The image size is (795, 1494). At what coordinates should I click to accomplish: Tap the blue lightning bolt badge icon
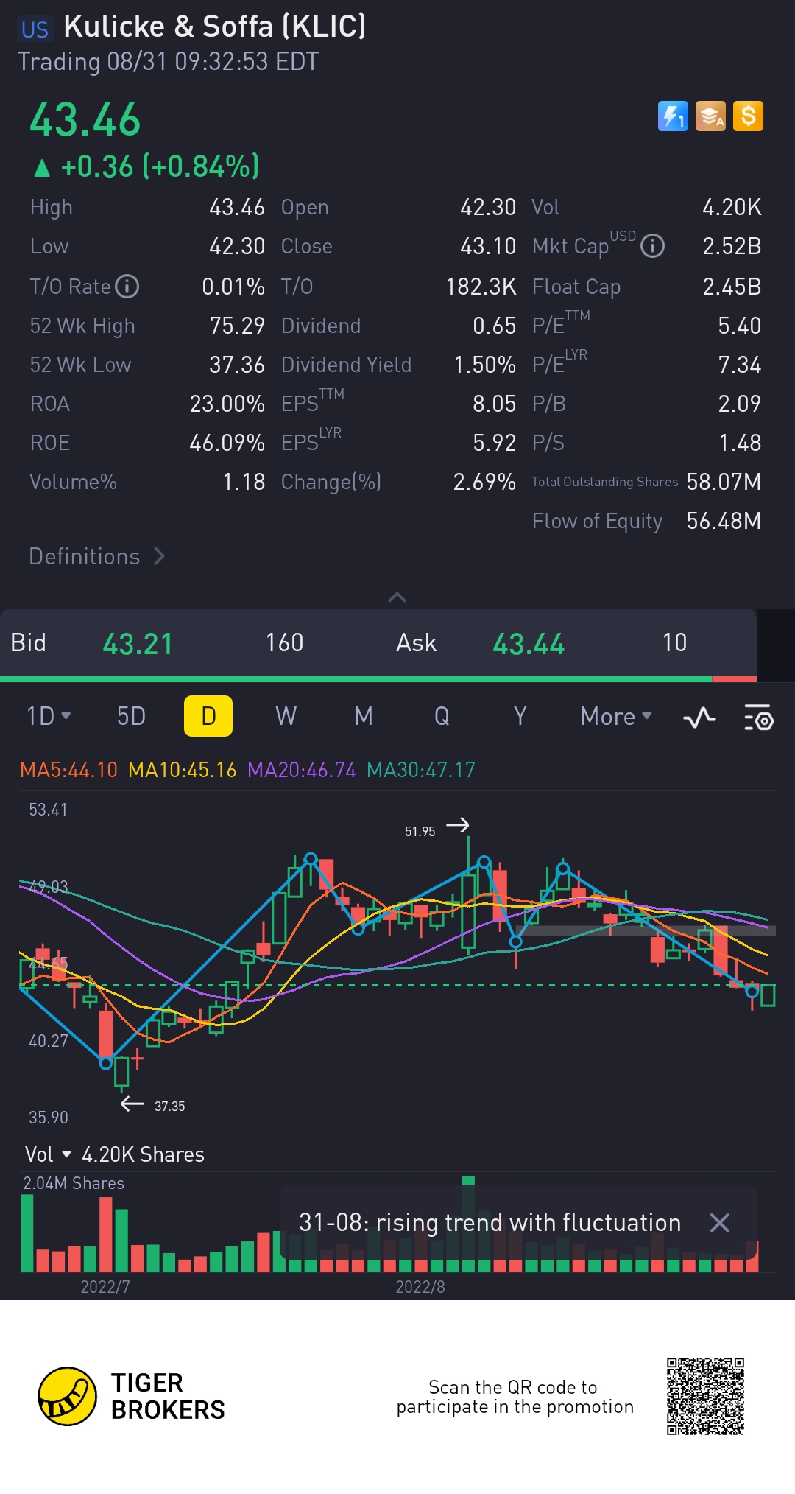pos(673,116)
